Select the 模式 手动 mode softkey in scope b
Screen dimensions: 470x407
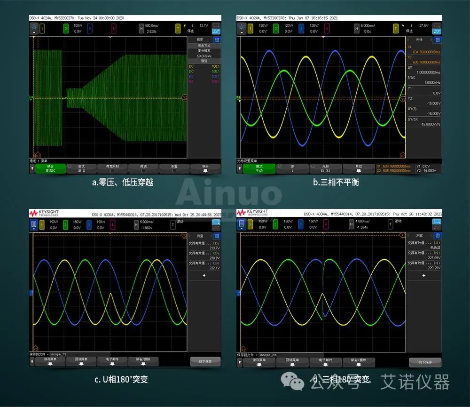pos(258,168)
